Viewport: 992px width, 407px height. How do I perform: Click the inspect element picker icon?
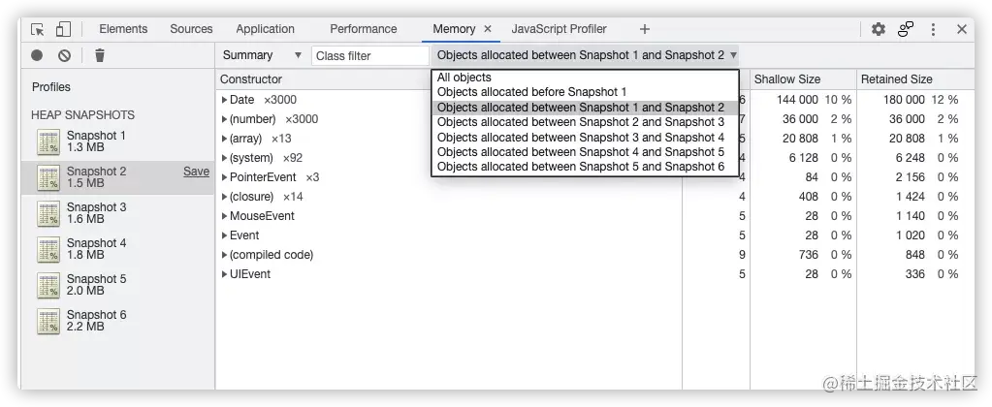(x=37, y=29)
